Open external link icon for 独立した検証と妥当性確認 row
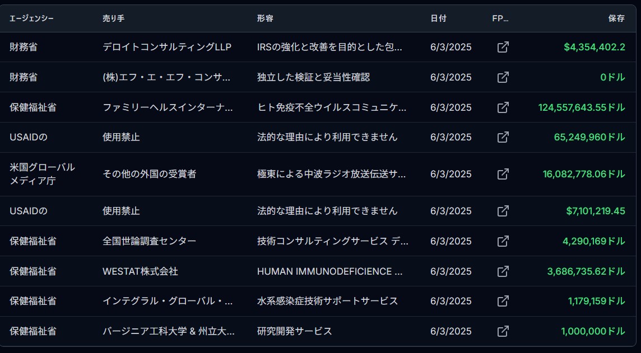This screenshot has width=641, height=353. coord(503,77)
